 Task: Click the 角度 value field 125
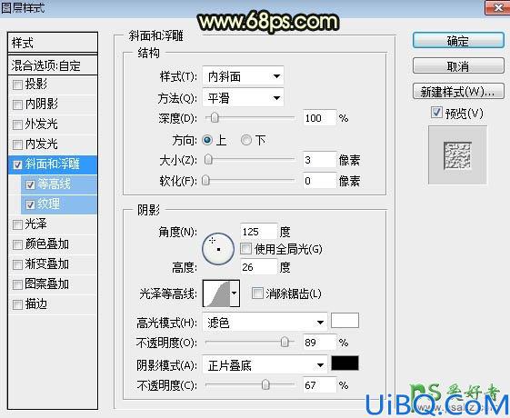tap(258, 232)
